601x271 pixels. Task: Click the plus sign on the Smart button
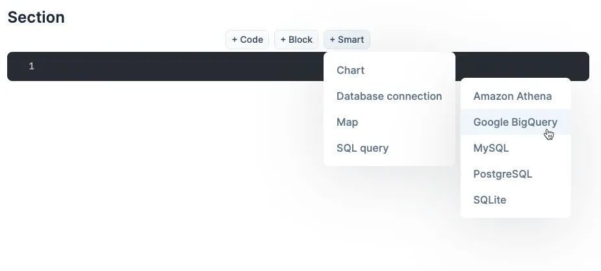332,40
